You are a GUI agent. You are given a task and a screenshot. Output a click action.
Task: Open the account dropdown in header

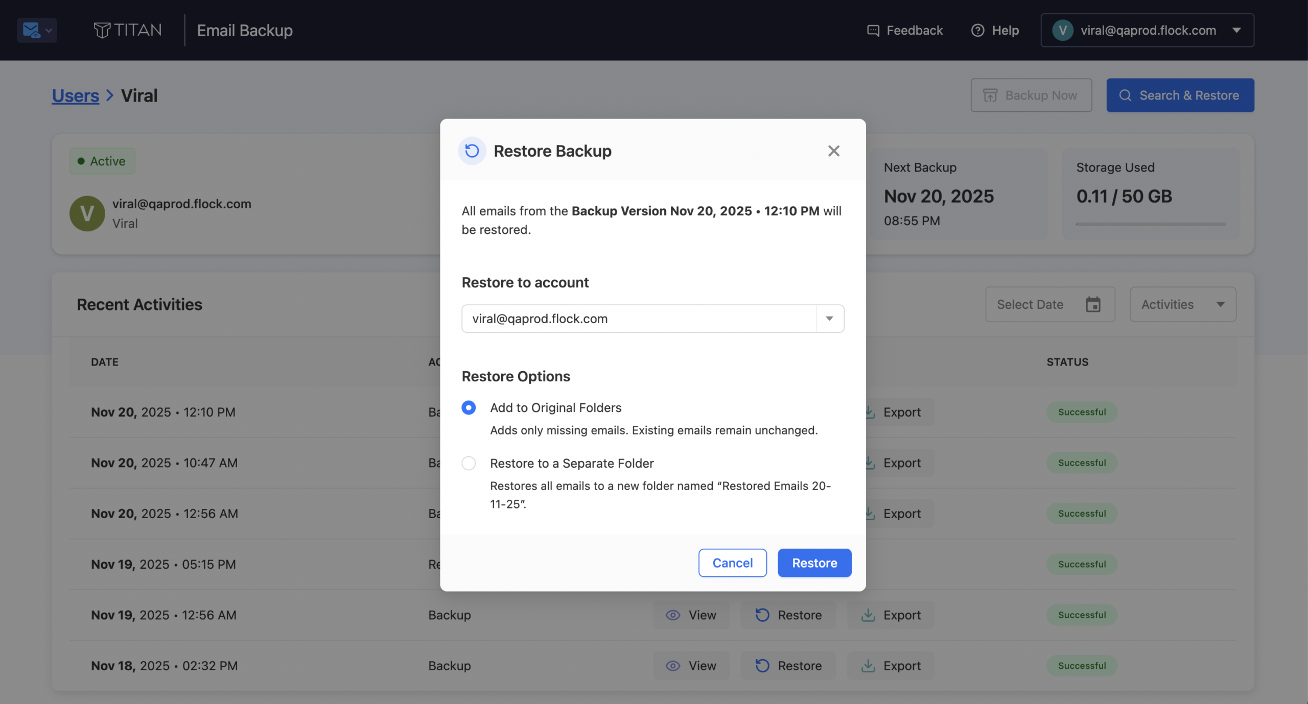click(1147, 30)
